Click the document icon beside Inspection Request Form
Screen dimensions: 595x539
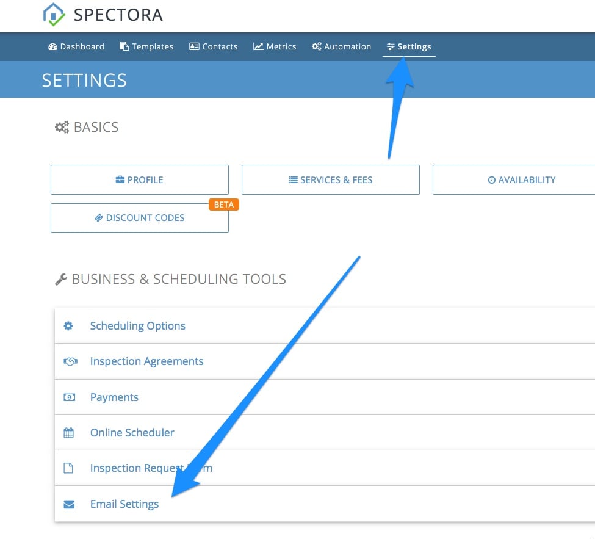tap(68, 468)
